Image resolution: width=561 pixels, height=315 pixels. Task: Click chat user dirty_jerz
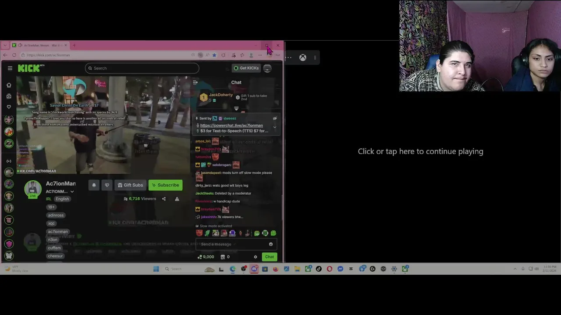(204, 185)
